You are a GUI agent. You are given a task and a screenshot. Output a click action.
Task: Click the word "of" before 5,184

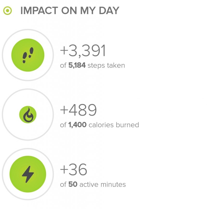click(x=63, y=65)
